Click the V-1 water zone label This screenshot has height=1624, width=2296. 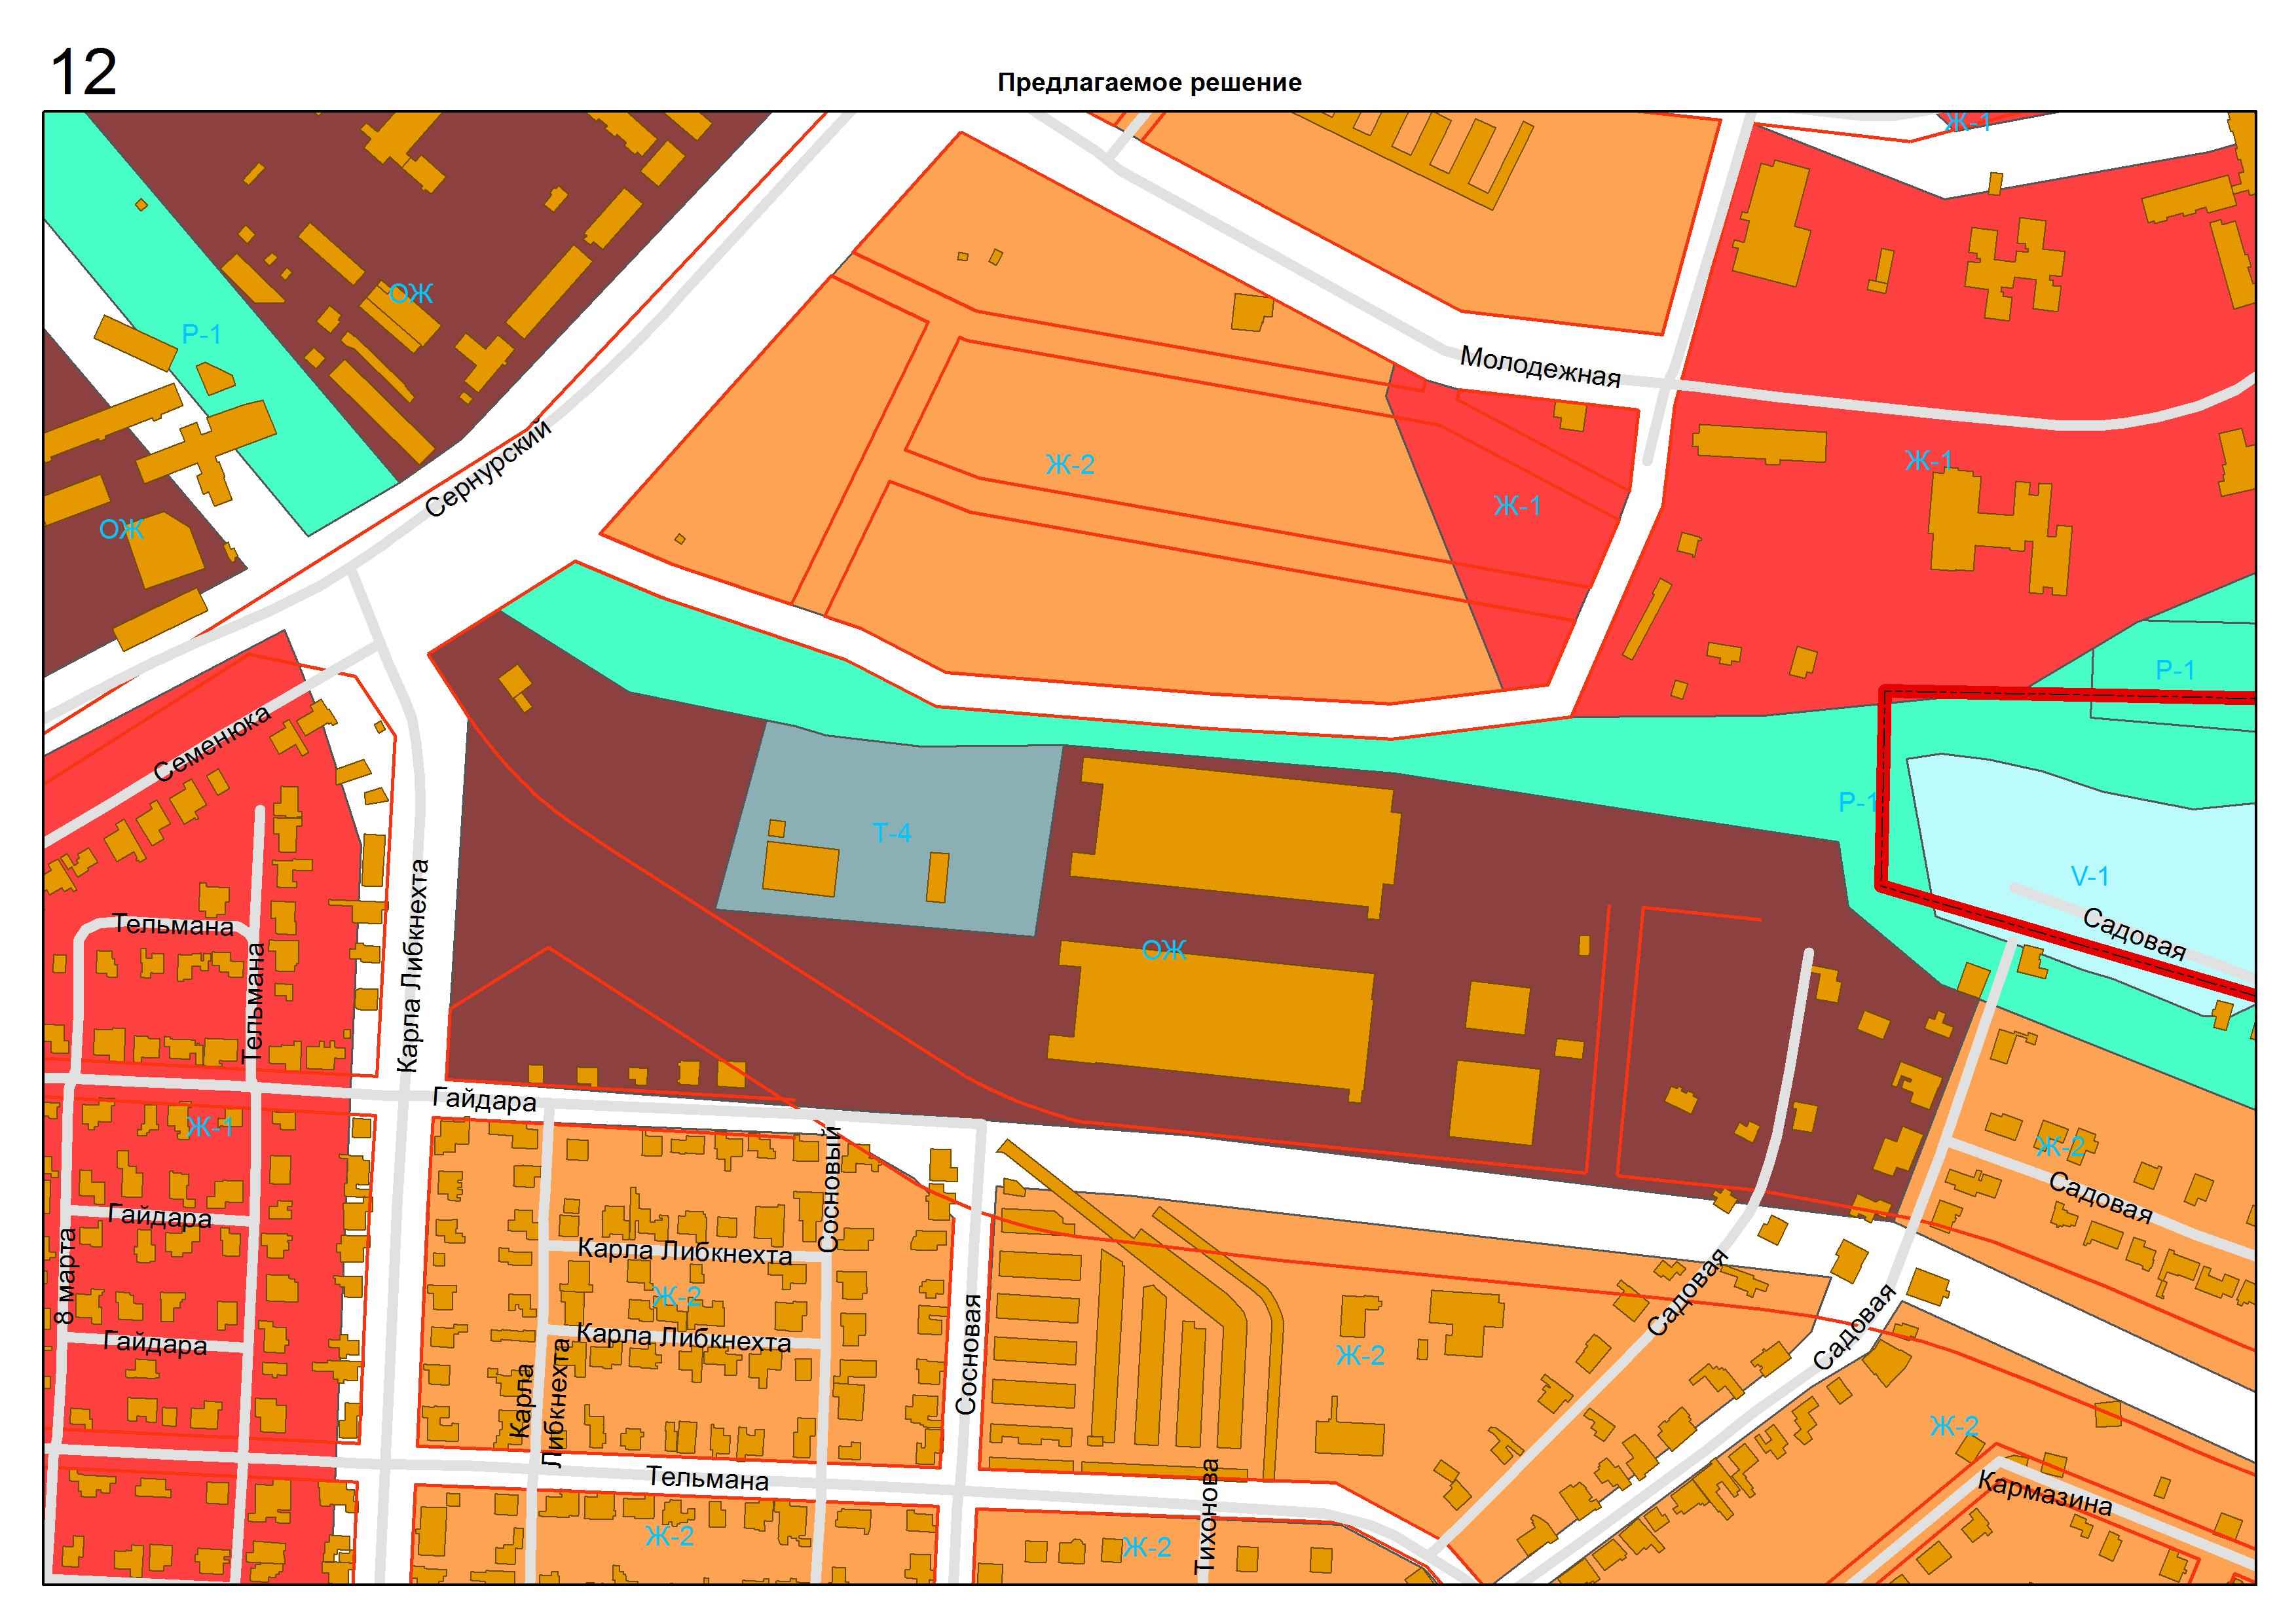[x=2089, y=876]
